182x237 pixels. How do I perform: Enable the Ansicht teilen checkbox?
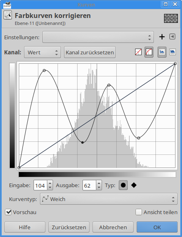pyautogui.click(x=138, y=212)
